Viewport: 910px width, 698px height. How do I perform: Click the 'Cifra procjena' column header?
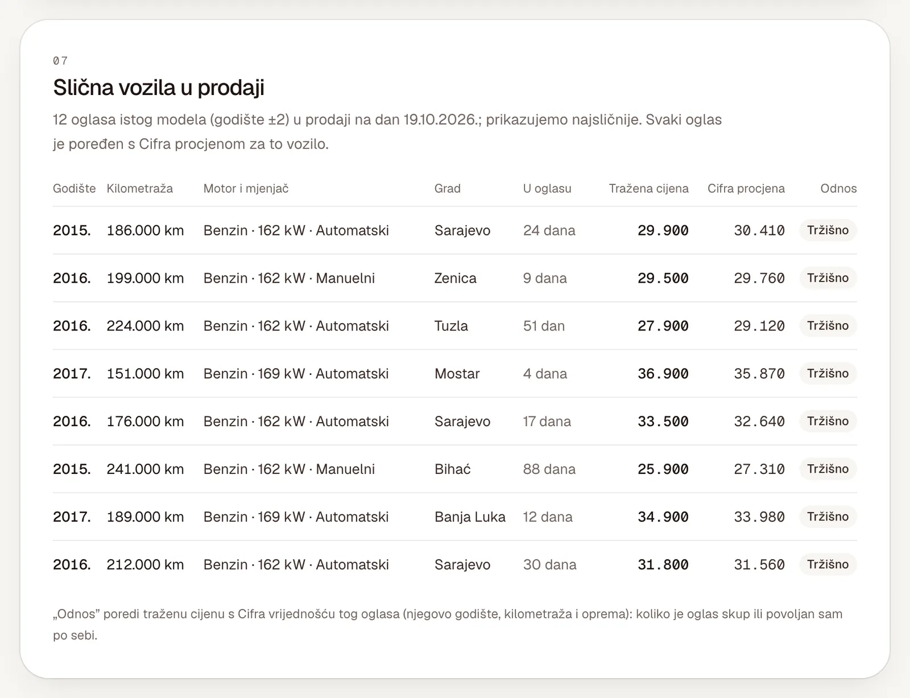[x=746, y=188]
